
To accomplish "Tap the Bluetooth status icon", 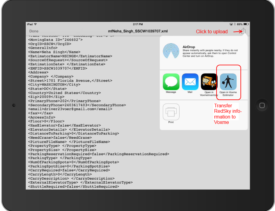I will pyautogui.click(x=235, y=24).
